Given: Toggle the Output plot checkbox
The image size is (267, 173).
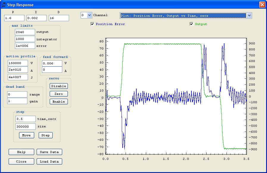Looking at the screenshot, I should pyautogui.click(x=192, y=24).
